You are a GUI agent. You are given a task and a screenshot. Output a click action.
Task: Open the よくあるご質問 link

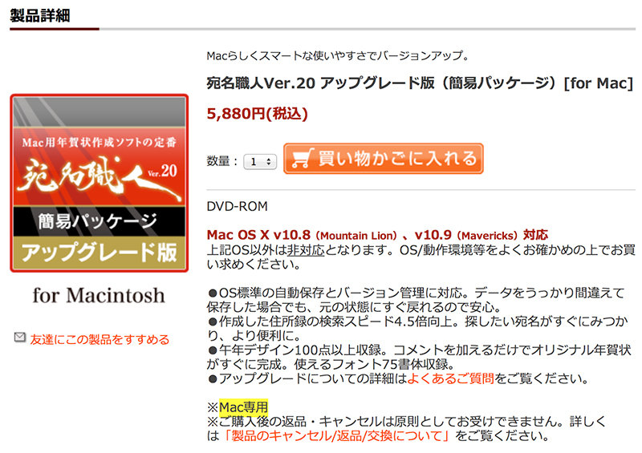point(450,378)
